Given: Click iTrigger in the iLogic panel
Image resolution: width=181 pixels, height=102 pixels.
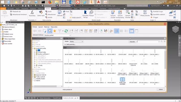Looking at the screenshot, I should [154, 17].
